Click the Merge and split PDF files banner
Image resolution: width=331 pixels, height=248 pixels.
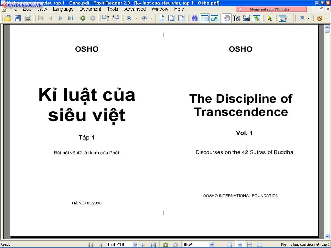click(271, 9)
